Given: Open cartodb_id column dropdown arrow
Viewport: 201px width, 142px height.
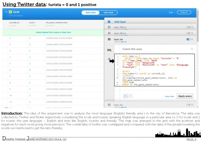Looking at the screenshot, I should tap(20, 22).
